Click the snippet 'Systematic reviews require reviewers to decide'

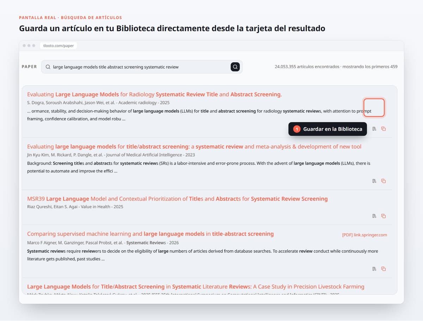coord(203,255)
